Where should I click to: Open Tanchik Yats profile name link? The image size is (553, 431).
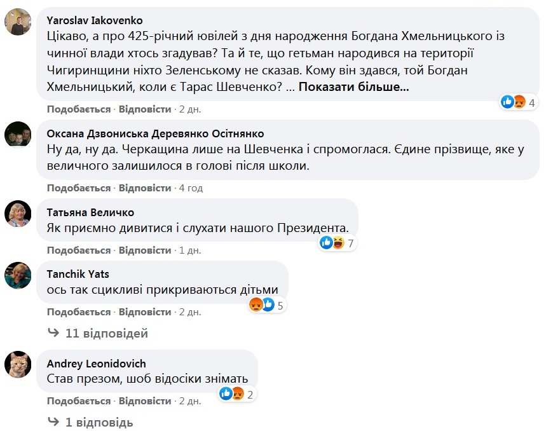78,274
